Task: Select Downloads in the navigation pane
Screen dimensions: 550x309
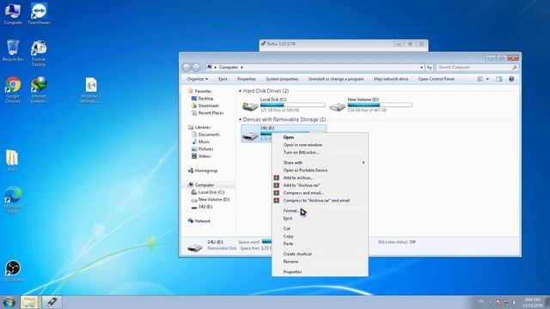Action: click(205, 106)
